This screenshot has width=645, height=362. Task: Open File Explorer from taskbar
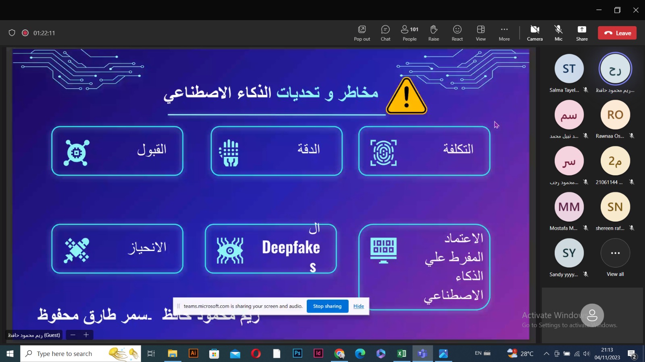[x=173, y=354]
